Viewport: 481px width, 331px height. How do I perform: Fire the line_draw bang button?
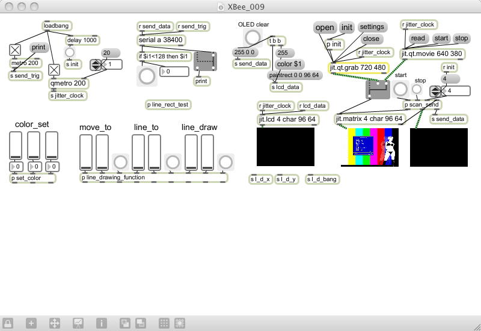point(226,162)
